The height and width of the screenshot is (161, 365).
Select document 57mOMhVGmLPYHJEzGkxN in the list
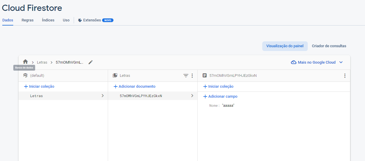click(x=152, y=96)
